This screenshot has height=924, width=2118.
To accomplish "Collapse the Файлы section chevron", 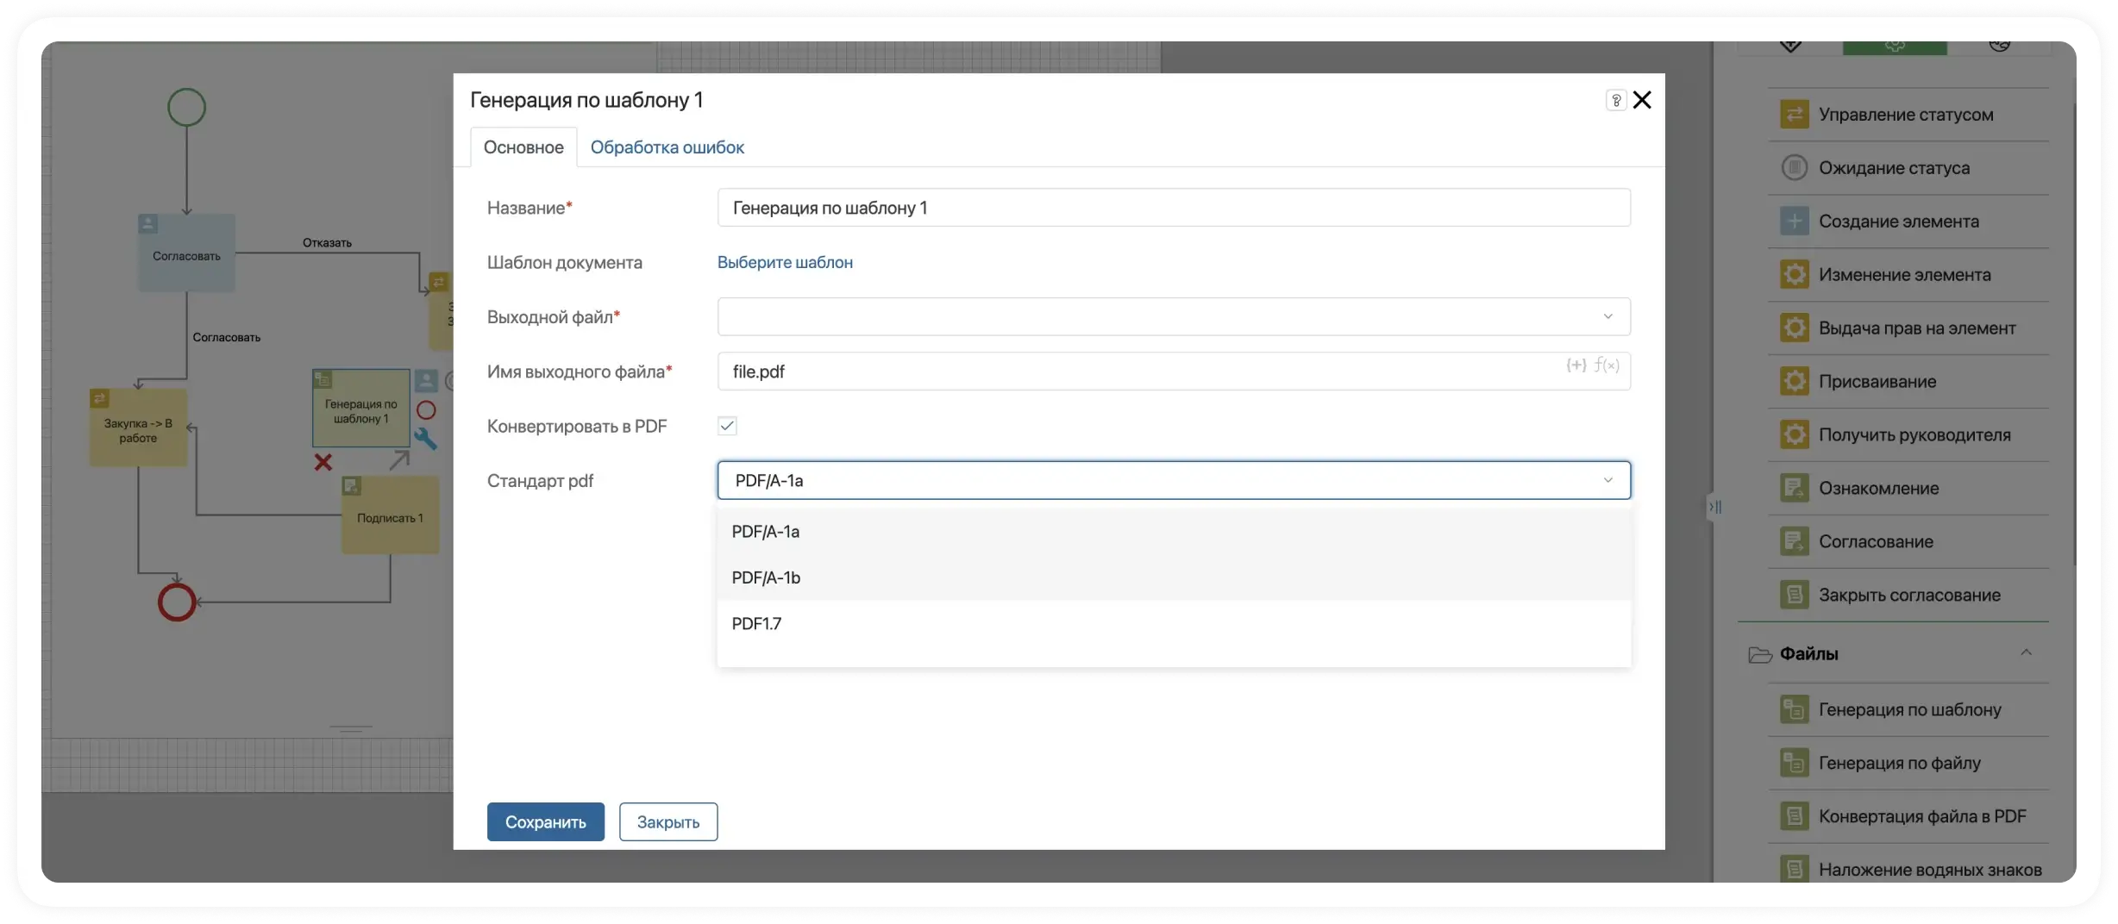I will pyautogui.click(x=2026, y=653).
